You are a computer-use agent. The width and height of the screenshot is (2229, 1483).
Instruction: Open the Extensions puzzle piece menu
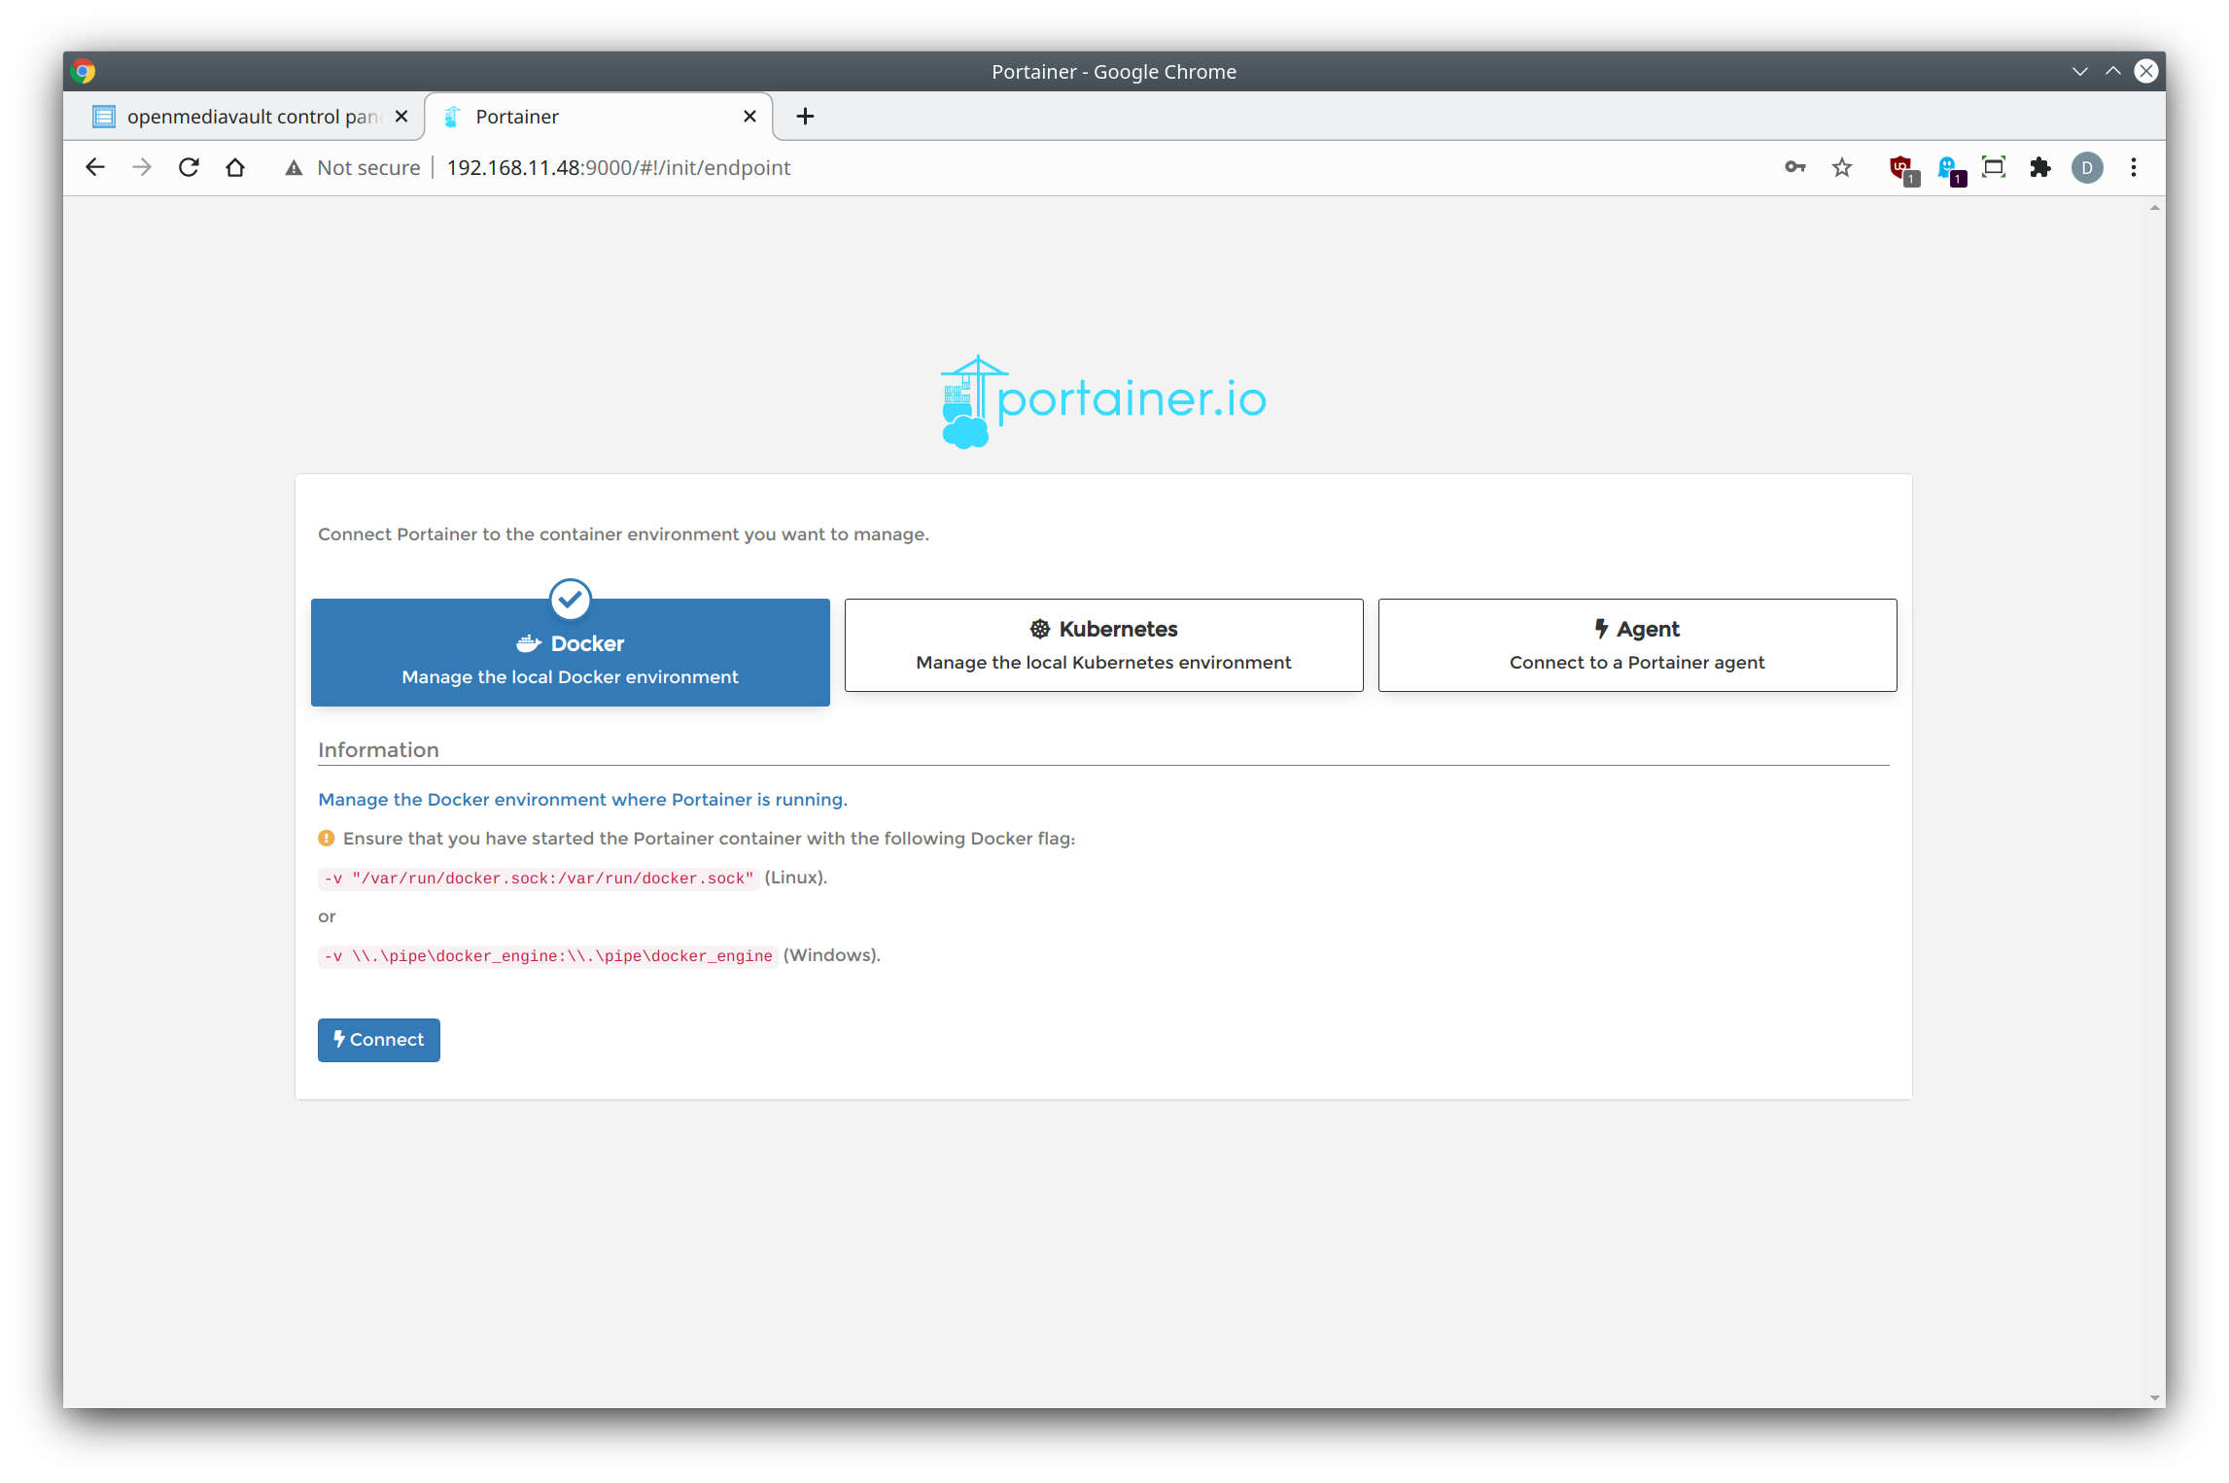point(2040,167)
